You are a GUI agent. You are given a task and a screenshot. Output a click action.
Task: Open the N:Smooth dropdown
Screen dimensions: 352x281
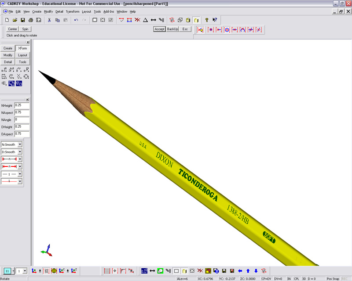tap(20, 144)
